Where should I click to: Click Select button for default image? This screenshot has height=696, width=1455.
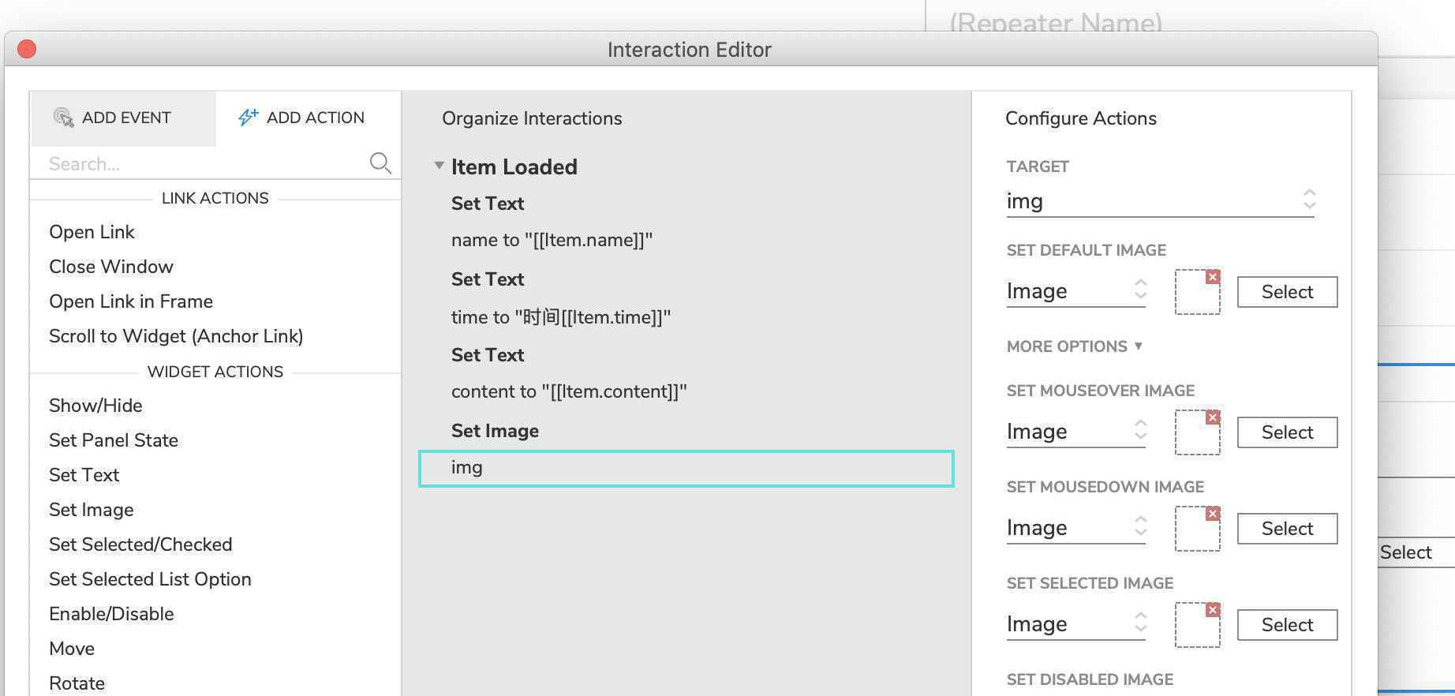click(1287, 292)
